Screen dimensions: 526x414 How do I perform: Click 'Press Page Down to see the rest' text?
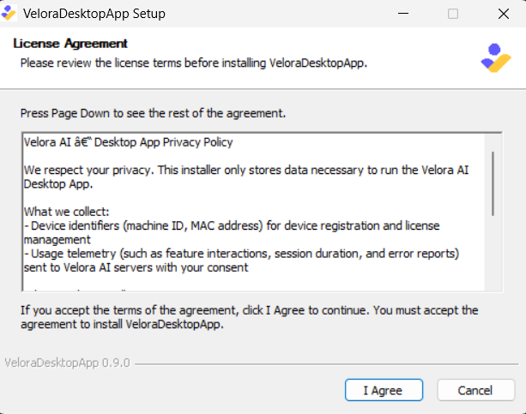pyautogui.click(x=153, y=113)
